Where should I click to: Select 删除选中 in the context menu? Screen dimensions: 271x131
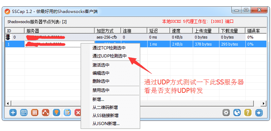coord(101,81)
